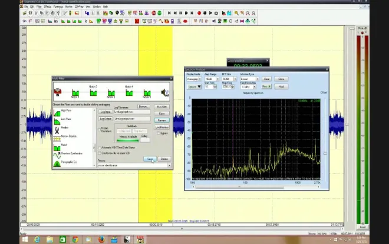Open the Window Type dropdown
389x244 pixels.
(x=257, y=79)
